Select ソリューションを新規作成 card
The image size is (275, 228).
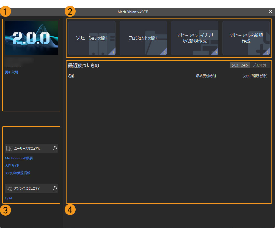click(246, 38)
